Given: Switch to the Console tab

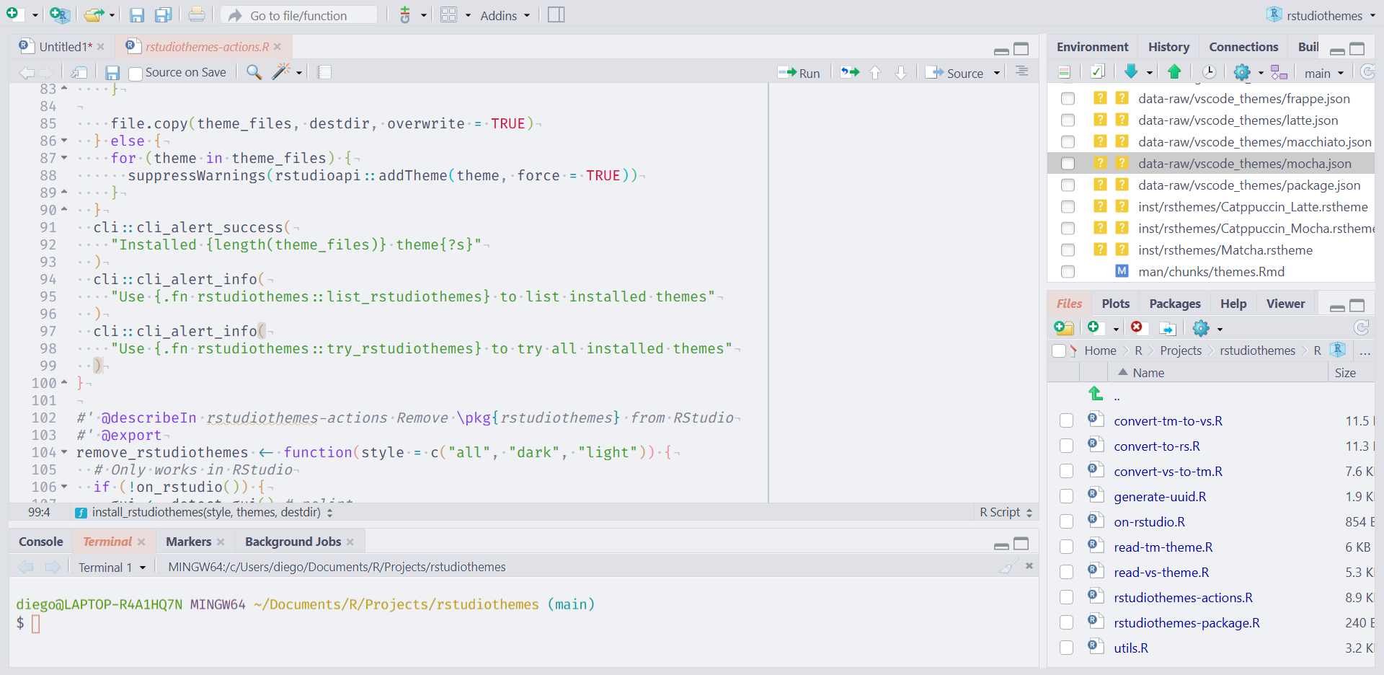Looking at the screenshot, I should point(41,542).
